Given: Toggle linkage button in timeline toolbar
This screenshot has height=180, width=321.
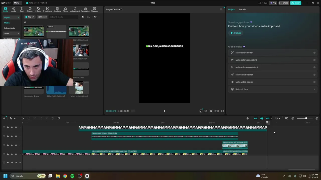Looking at the screenshot, I should pyautogui.click(x=268, y=118).
